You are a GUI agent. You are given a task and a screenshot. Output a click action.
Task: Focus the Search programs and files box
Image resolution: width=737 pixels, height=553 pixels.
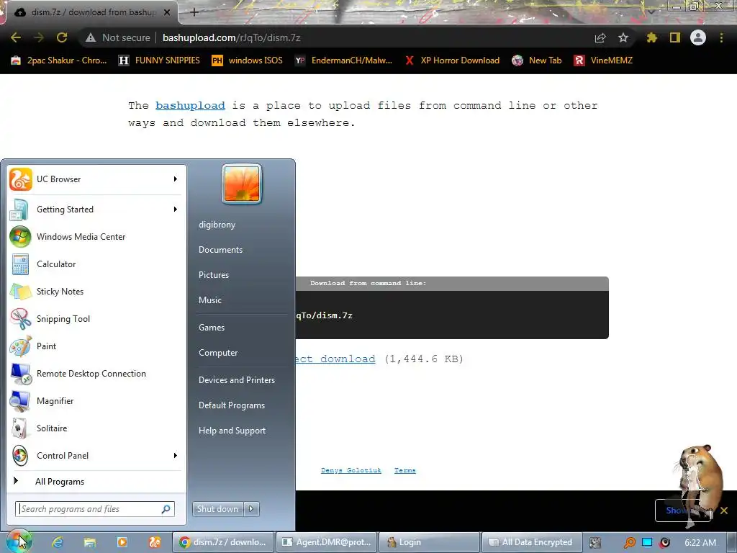coord(94,509)
